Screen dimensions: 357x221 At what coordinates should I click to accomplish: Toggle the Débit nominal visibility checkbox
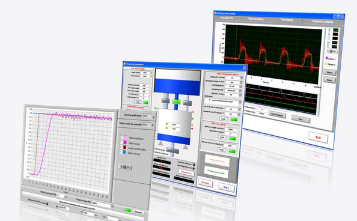click(x=148, y=156)
